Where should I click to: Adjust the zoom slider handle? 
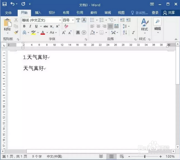pos(145,157)
